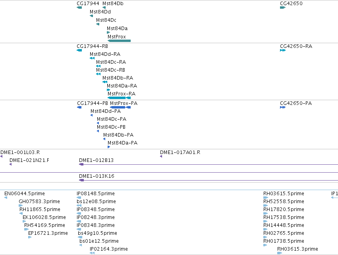The image size is (338, 255).
Task: Click the IP08148.5prime EST glyph
Action: click(79, 198)
